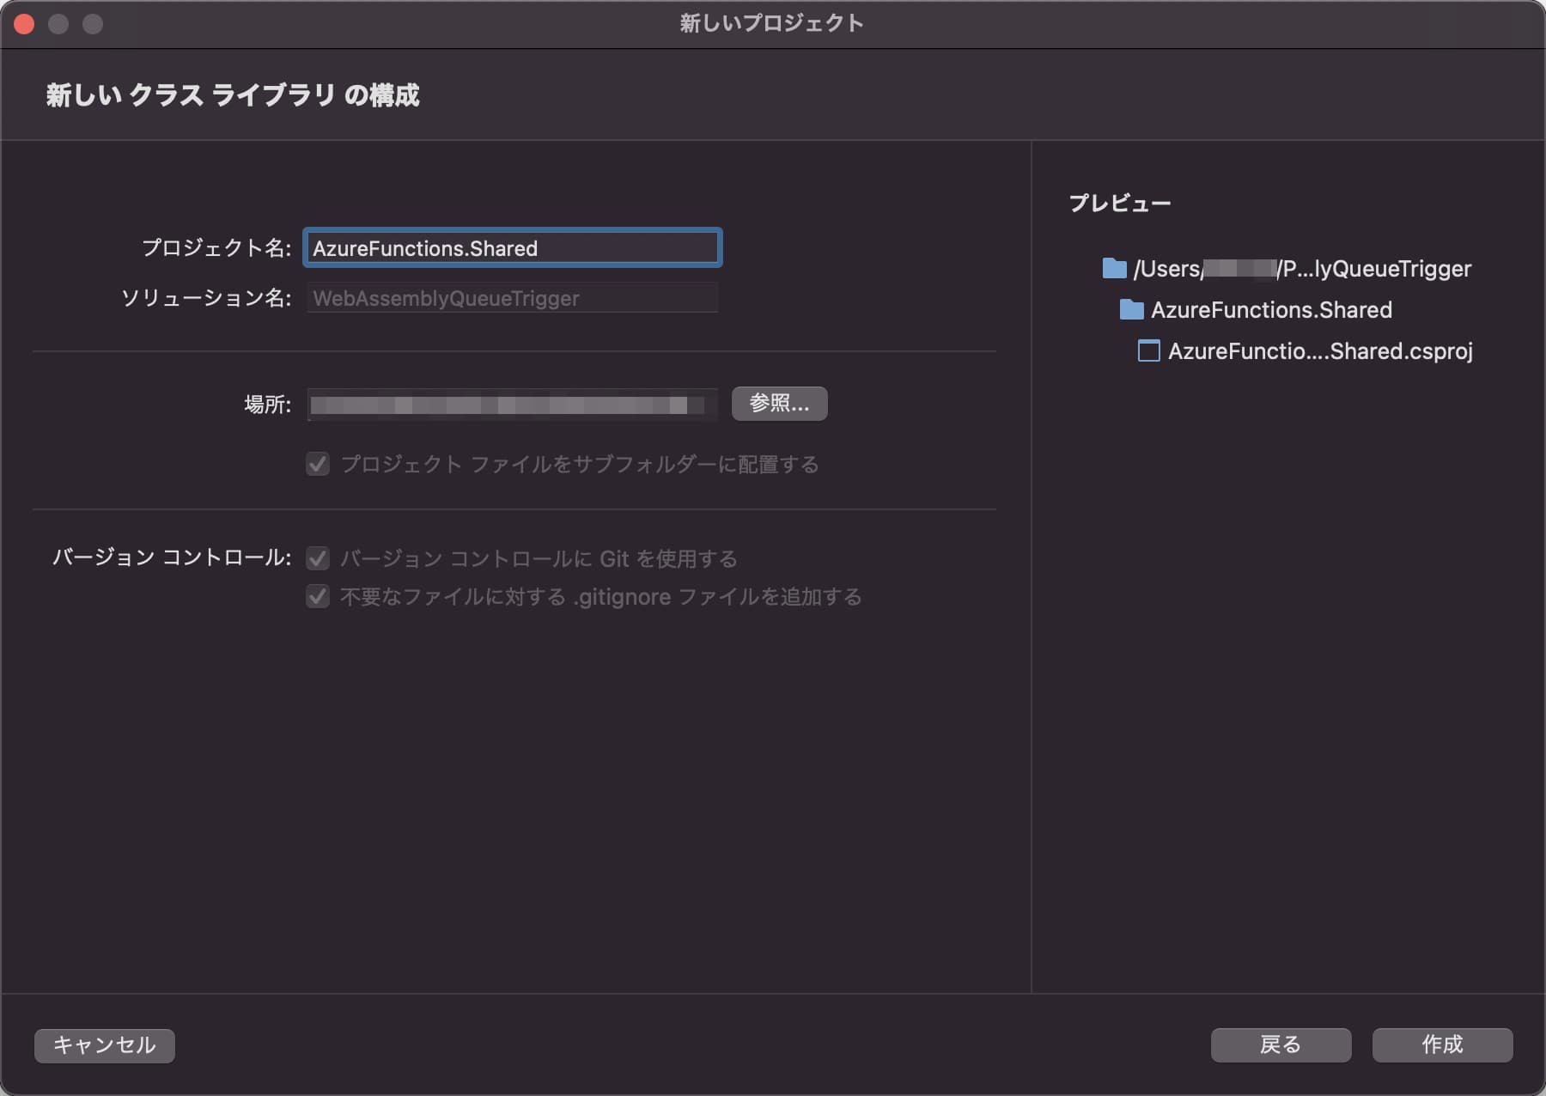Click the プレビュー heading
The image size is (1546, 1096).
coord(1120,204)
